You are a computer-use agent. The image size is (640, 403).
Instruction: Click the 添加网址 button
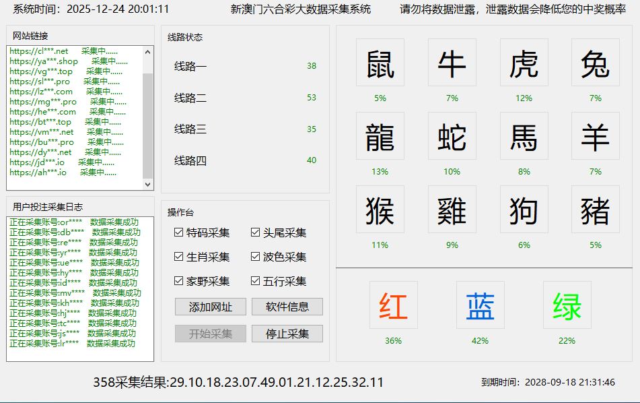(211, 307)
